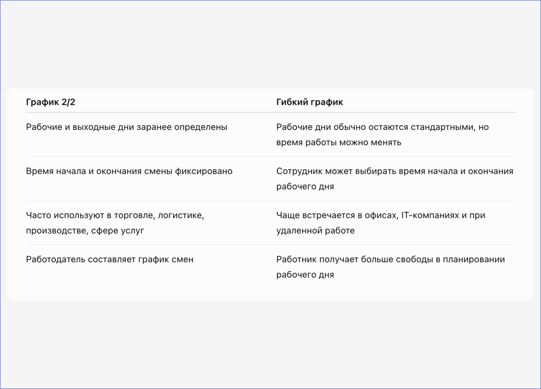The image size is (541, 389).
Task: Click the text «производстве, сфере услуг»
Action: point(85,231)
